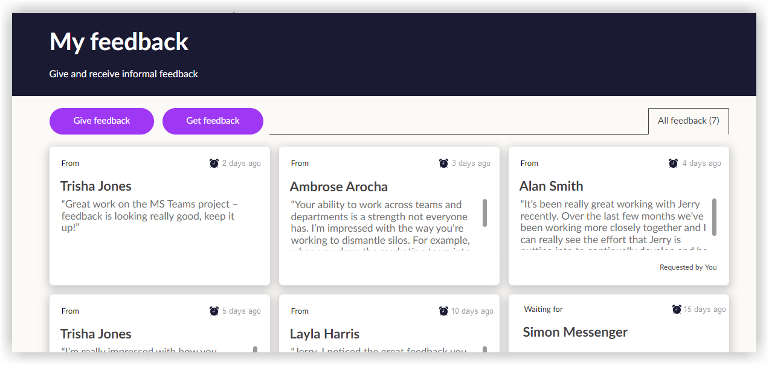Click alarm clock icon beside '15 days ago'
769x365 pixels.
coord(676,309)
